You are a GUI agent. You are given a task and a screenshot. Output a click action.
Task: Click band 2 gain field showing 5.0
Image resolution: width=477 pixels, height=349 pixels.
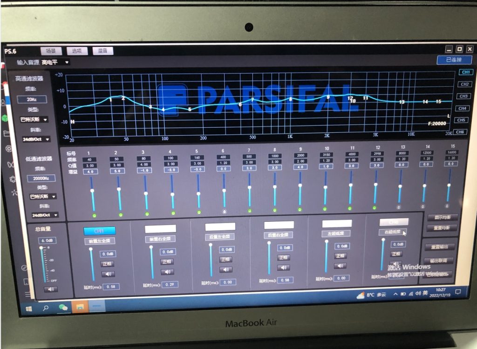[x=117, y=171]
